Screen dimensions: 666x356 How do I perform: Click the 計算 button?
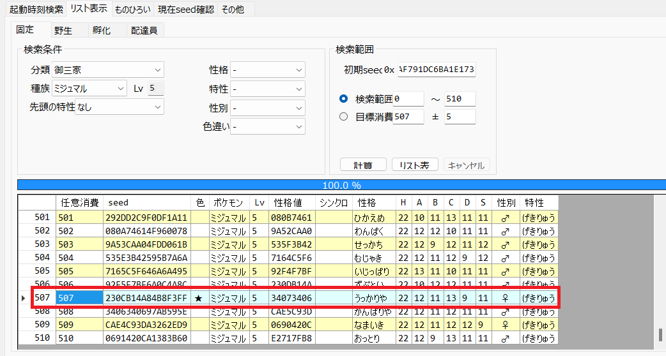(363, 165)
